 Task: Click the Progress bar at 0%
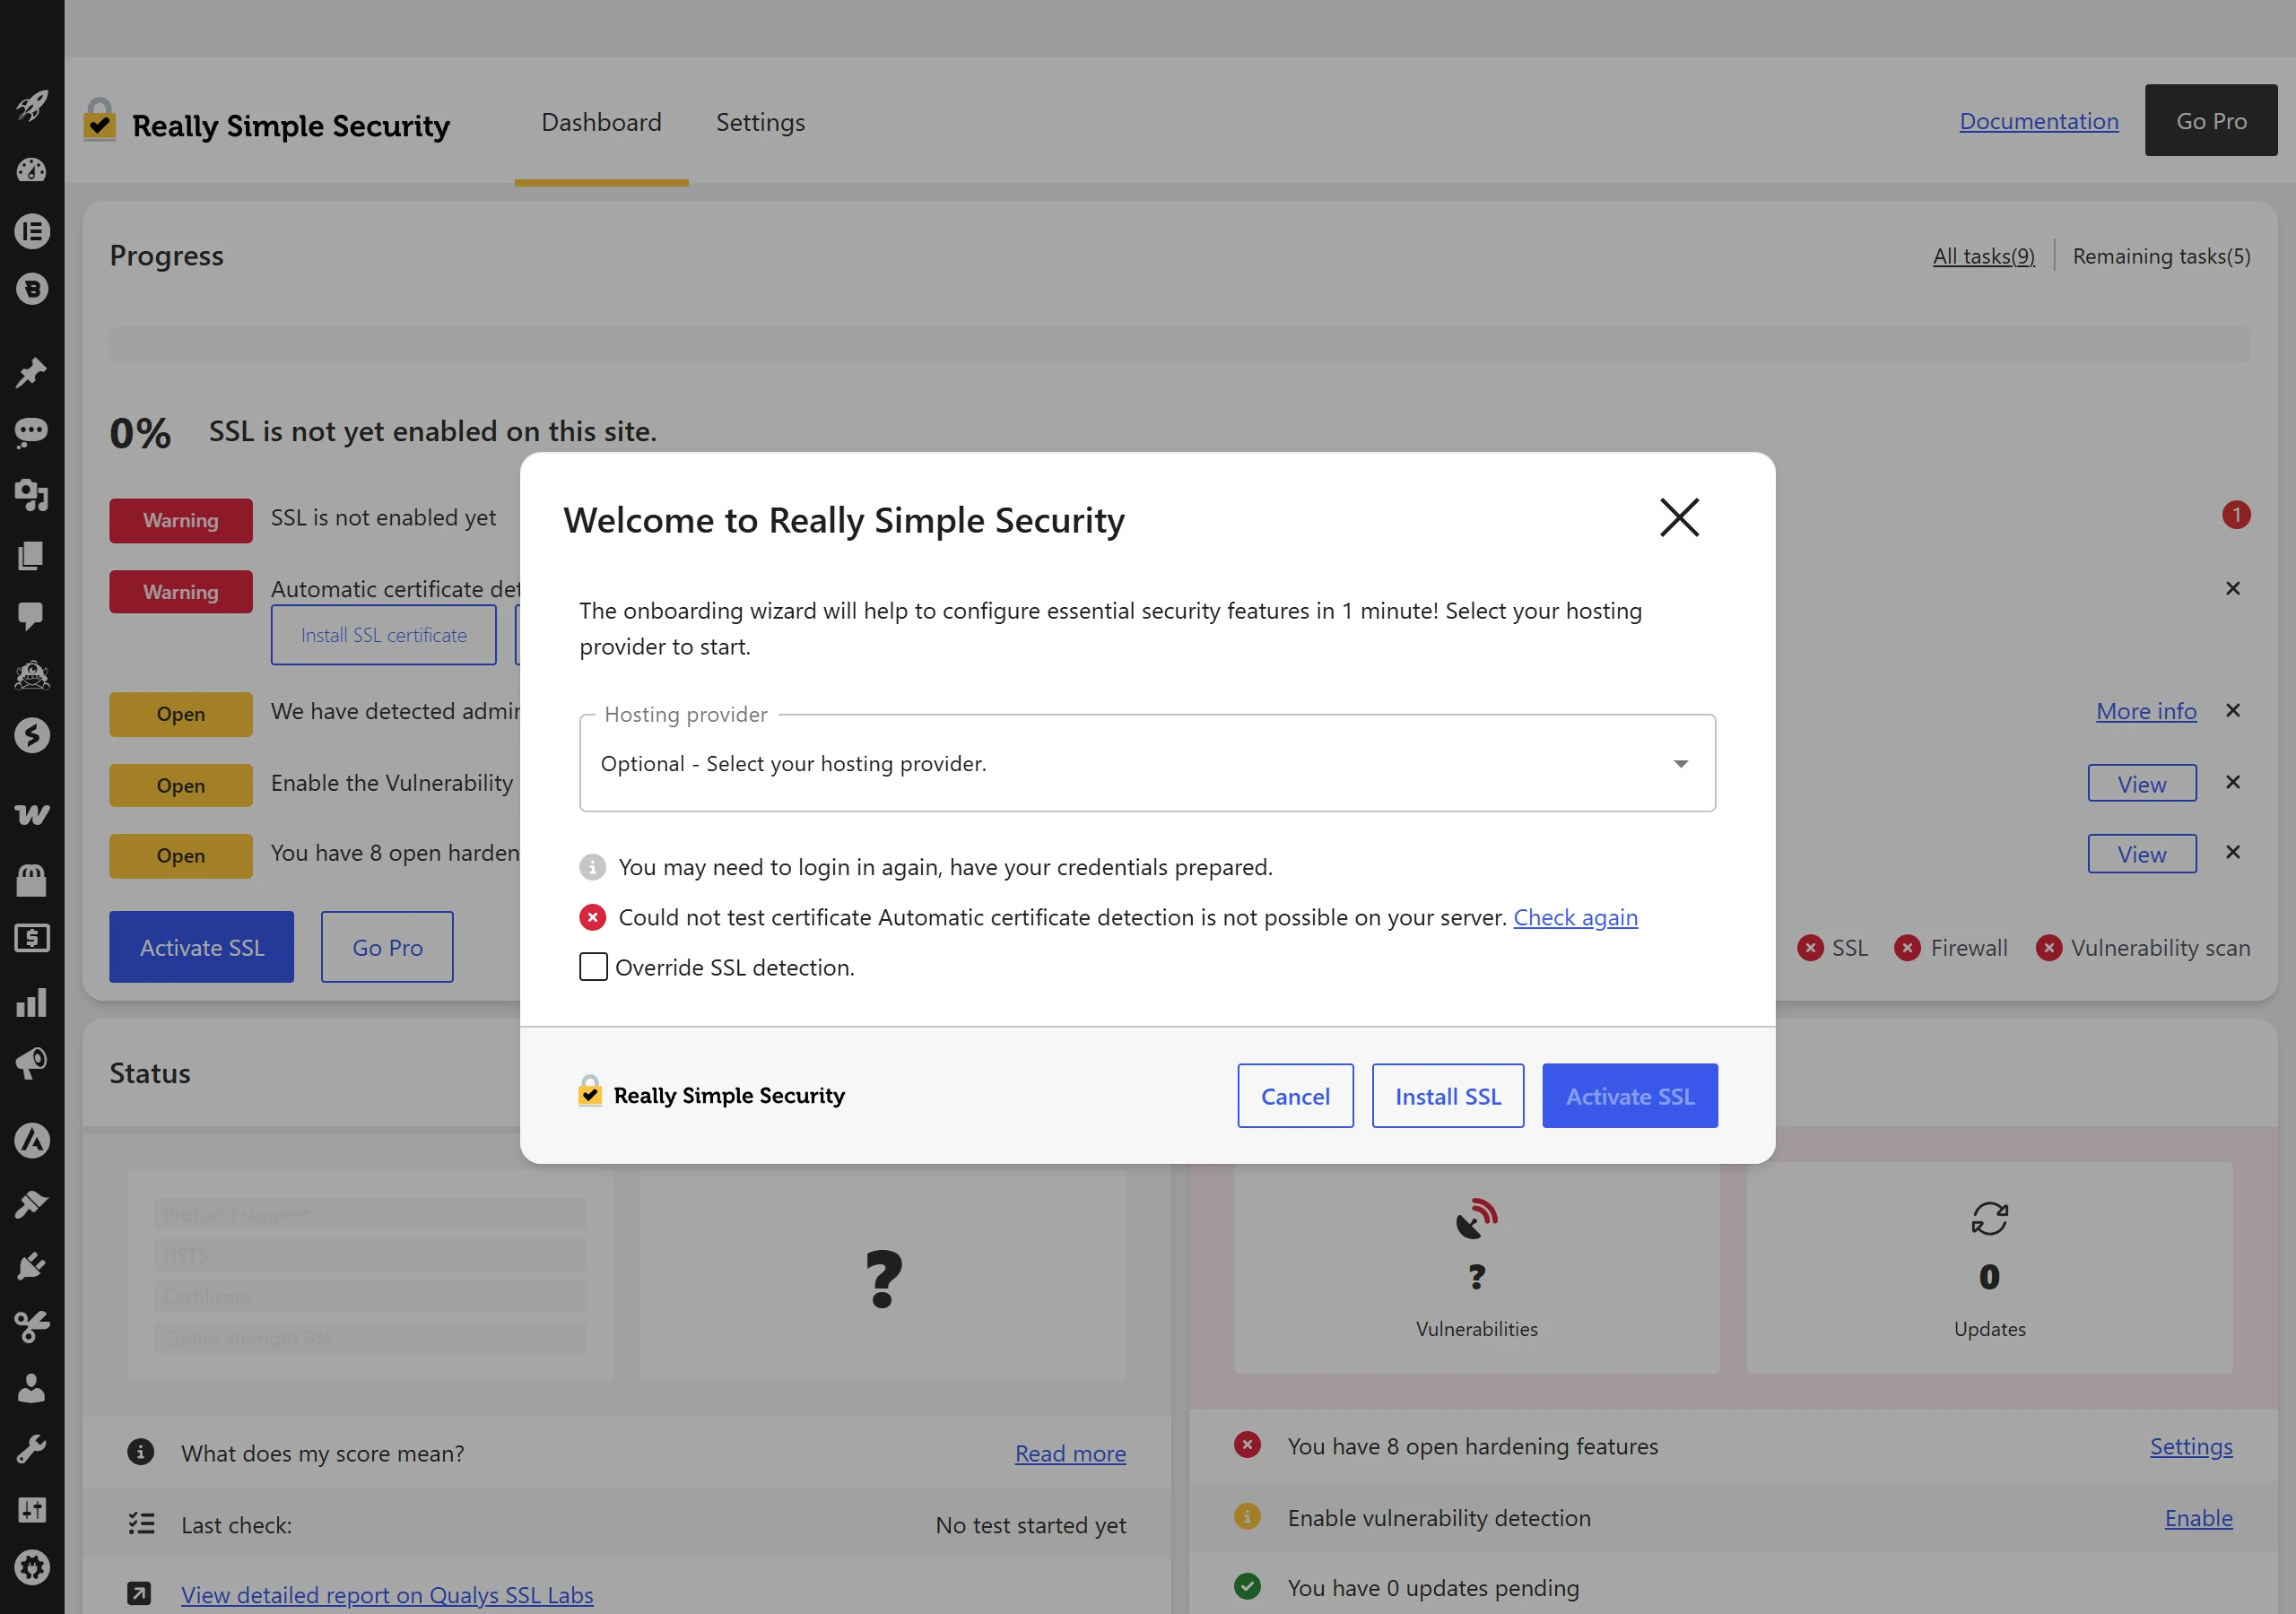point(1180,343)
